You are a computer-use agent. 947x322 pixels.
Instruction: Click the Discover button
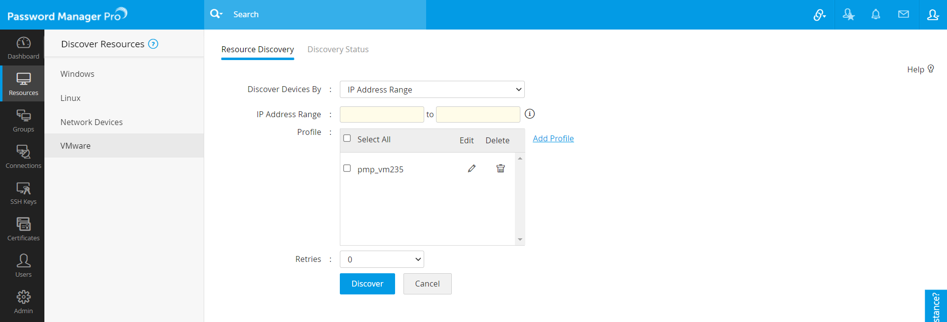pos(367,284)
